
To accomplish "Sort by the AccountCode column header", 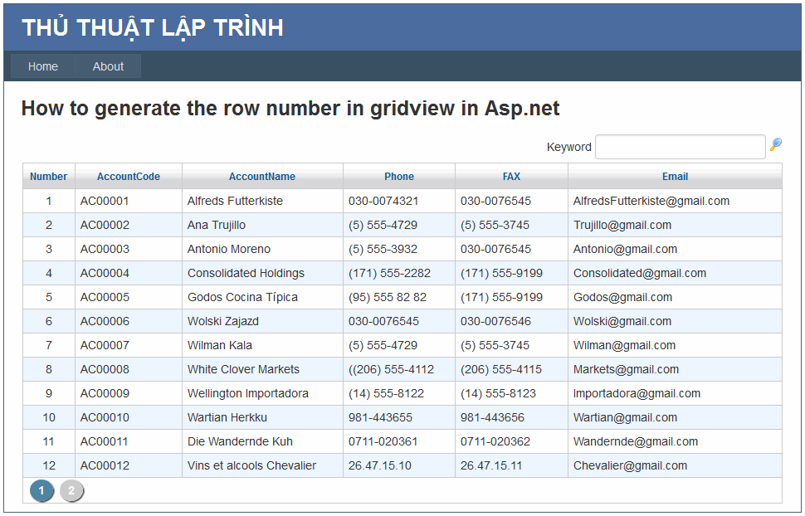I will [128, 176].
